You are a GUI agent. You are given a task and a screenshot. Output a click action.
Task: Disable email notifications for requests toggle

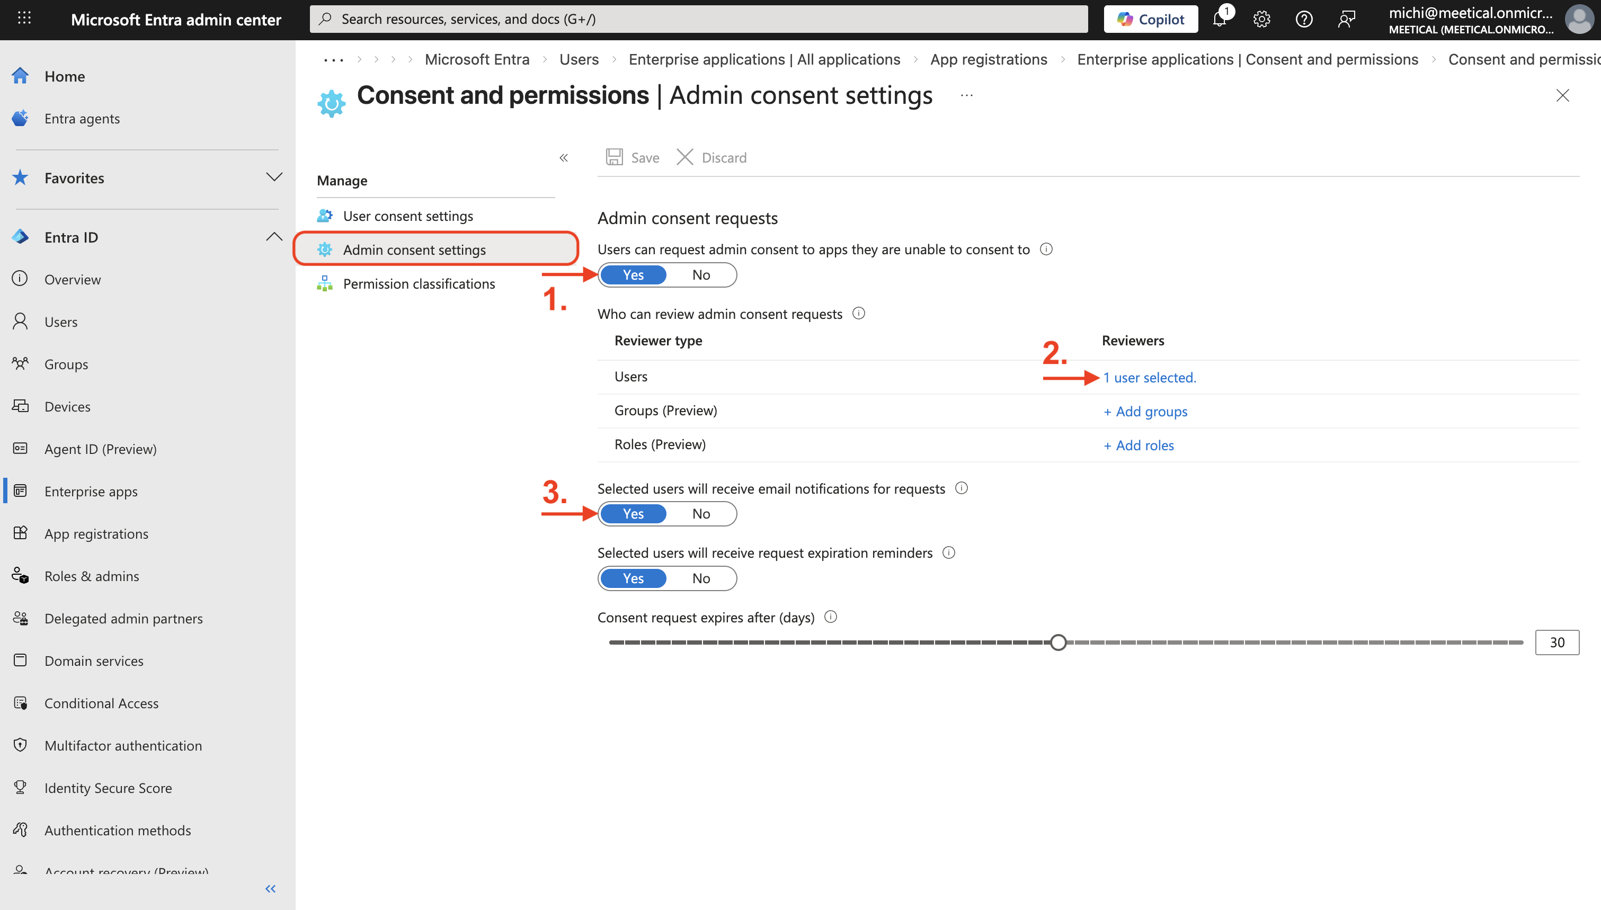coord(701,514)
